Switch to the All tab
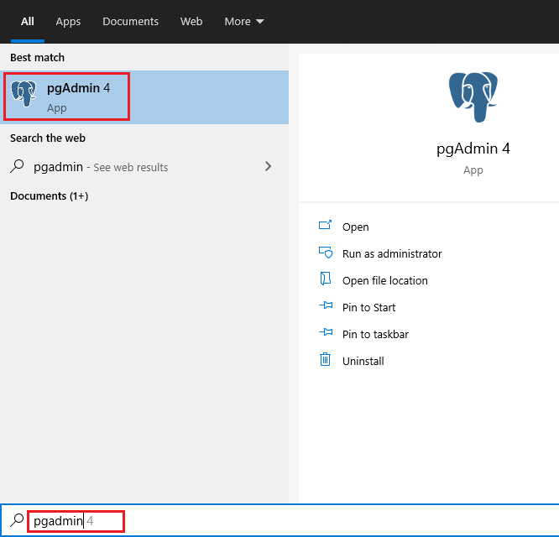 [x=28, y=21]
